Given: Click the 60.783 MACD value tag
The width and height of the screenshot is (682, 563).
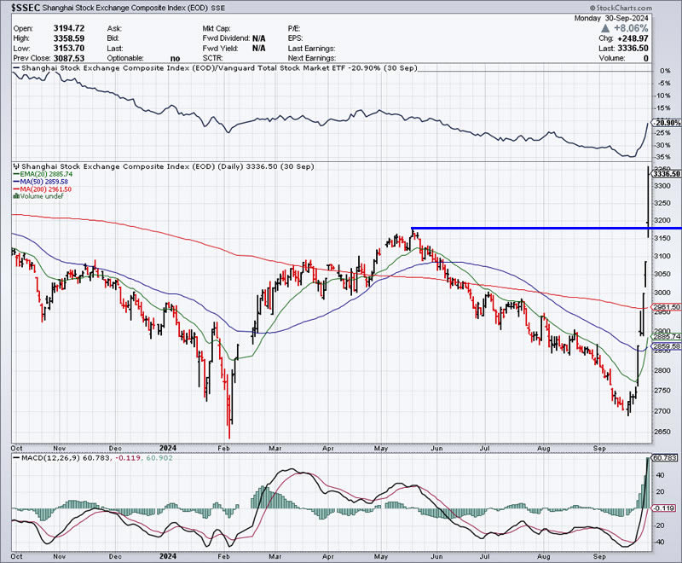Looking at the screenshot, I should [665, 458].
